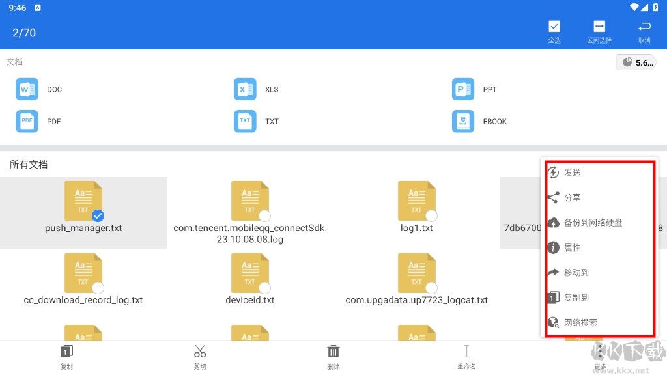Check the com.tencent.mobileqq_connectSdk log file circle
This screenshot has height=375, width=667.
pyautogui.click(x=264, y=216)
